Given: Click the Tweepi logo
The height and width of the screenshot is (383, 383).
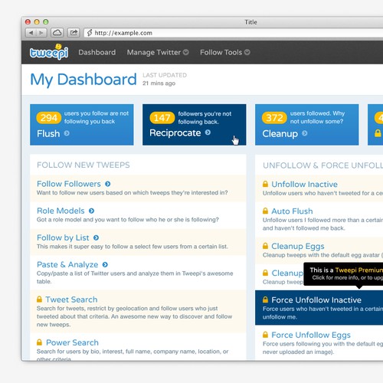Looking at the screenshot, I should point(49,52).
